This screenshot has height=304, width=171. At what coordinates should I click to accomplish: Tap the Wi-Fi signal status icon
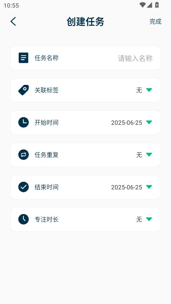(142, 5)
